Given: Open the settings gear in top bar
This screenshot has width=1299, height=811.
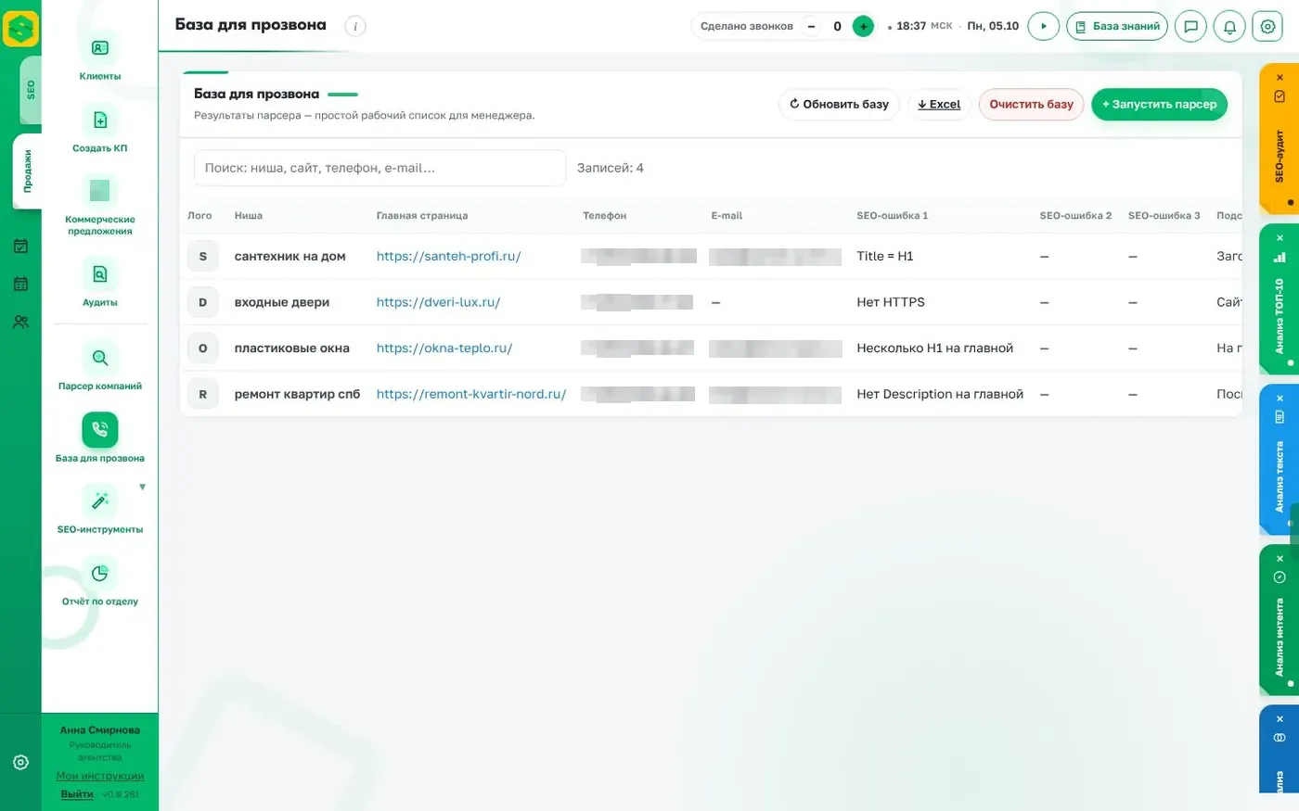Looking at the screenshot, I should point(1267,26).
